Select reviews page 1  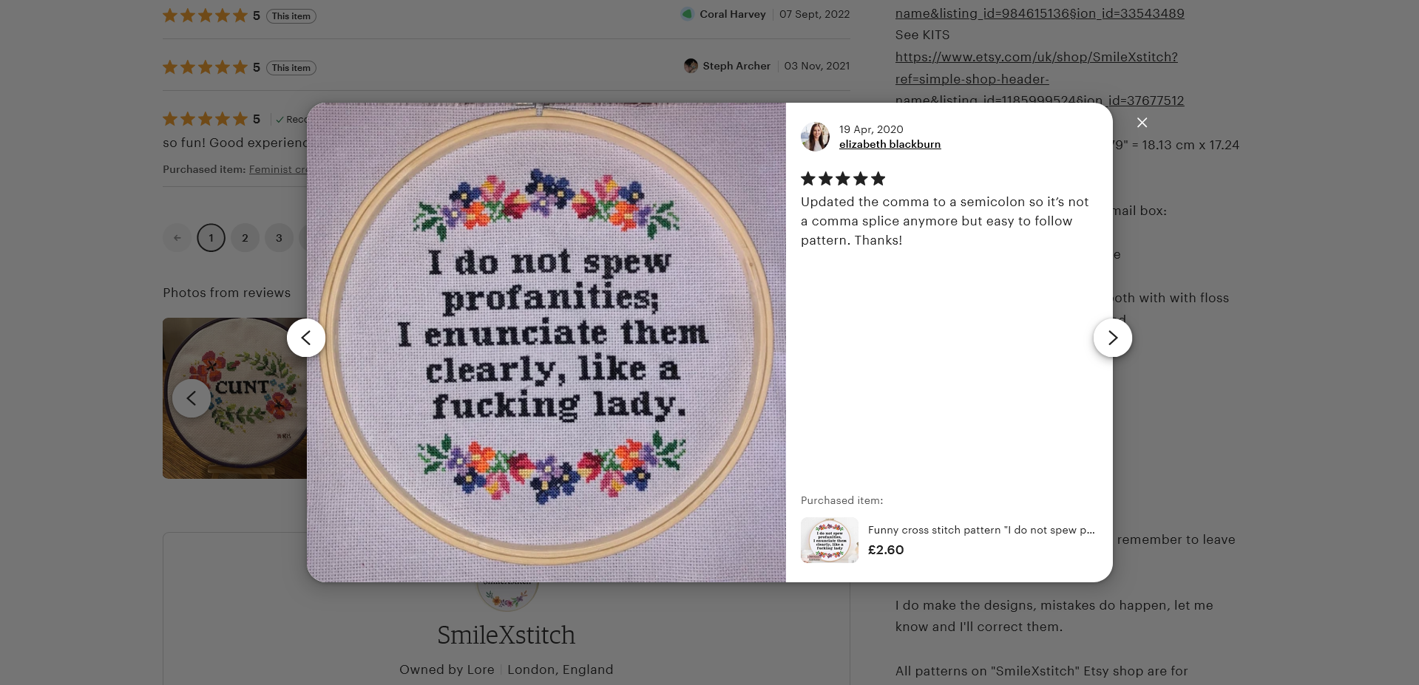(211, 238)
